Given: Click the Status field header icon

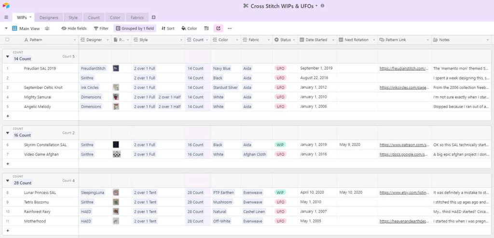Looking at the screenshot, I should click(276, 40).
